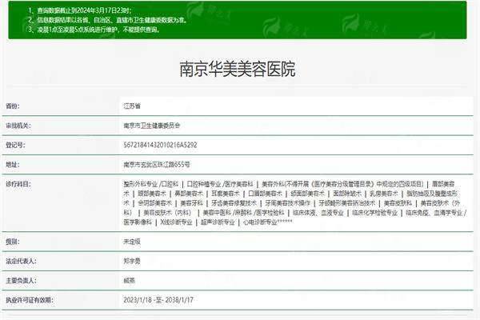Screen dimensions: 480x320
Task: Click the title 南京华美美容医院
Action: [238, 70]
